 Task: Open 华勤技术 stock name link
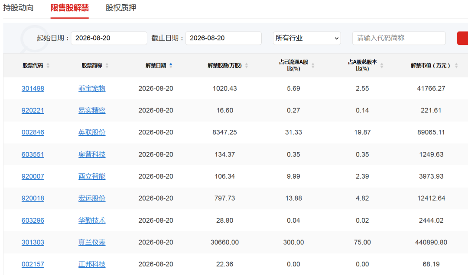pyautogui.click(x=92, y=221)
